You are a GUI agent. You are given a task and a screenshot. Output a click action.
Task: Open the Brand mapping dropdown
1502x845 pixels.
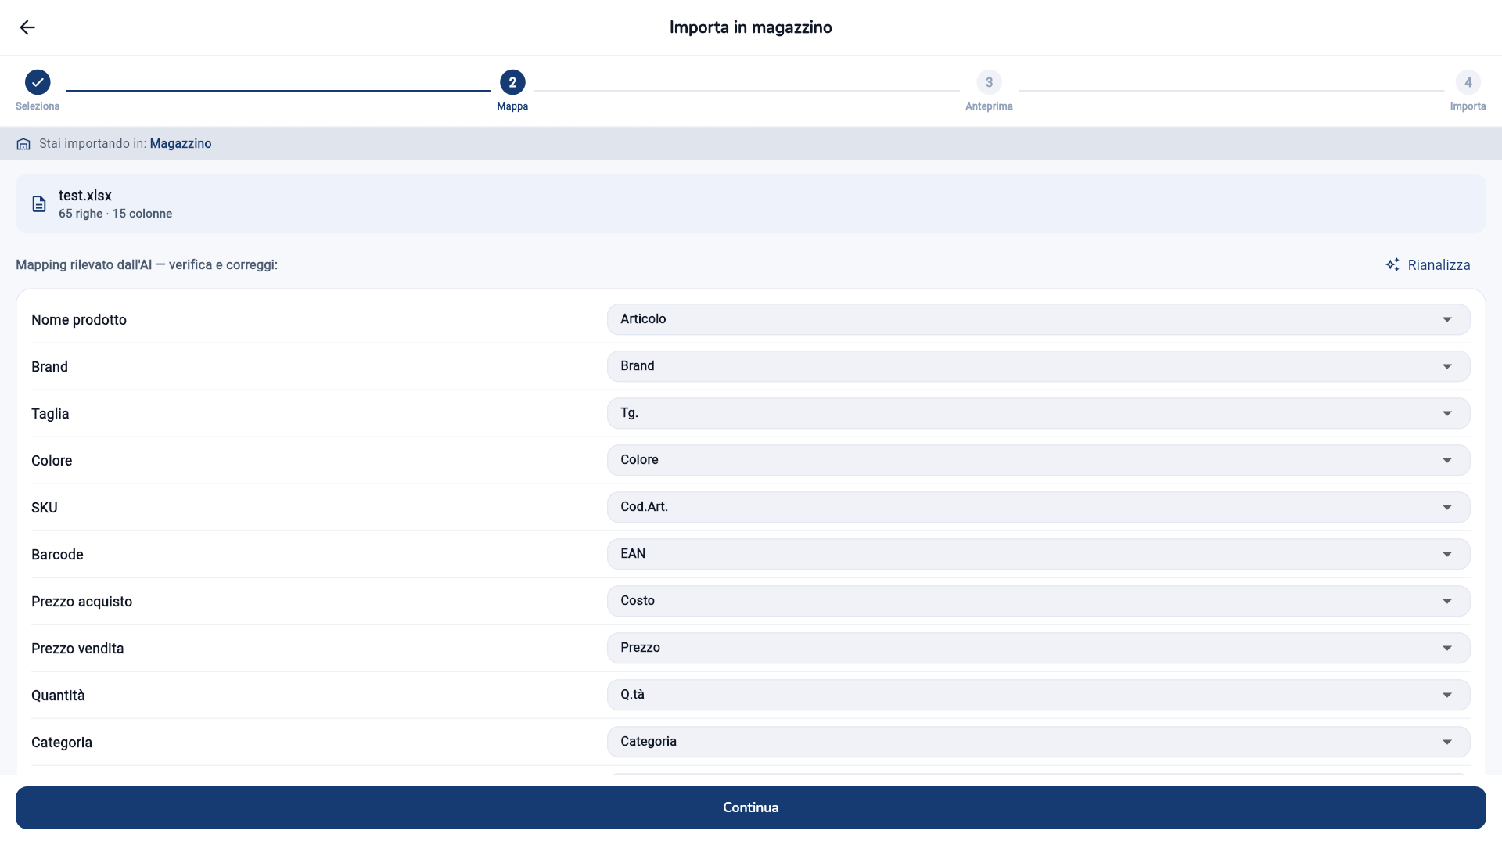(x=1038, y=366)
